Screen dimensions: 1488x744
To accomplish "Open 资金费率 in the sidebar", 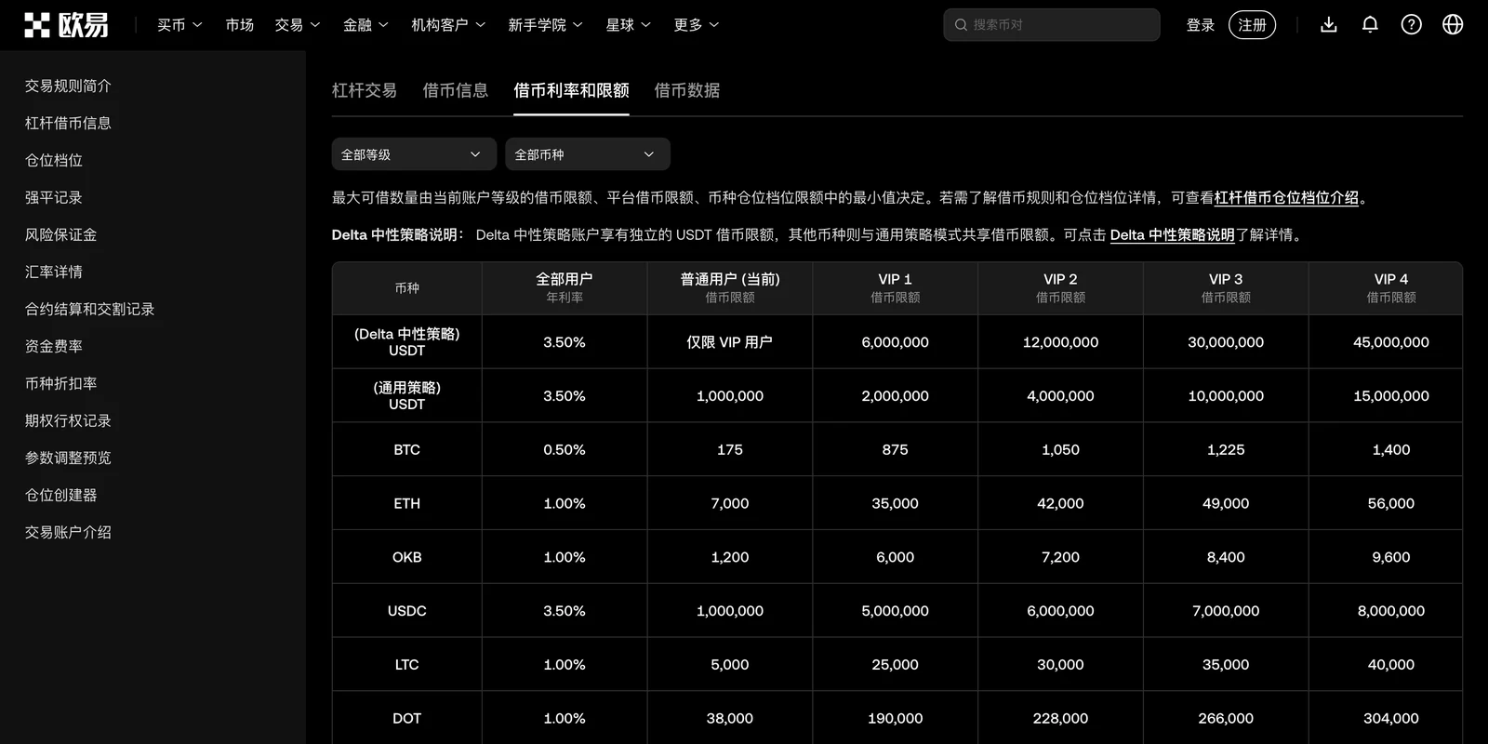I will [54, 346].
